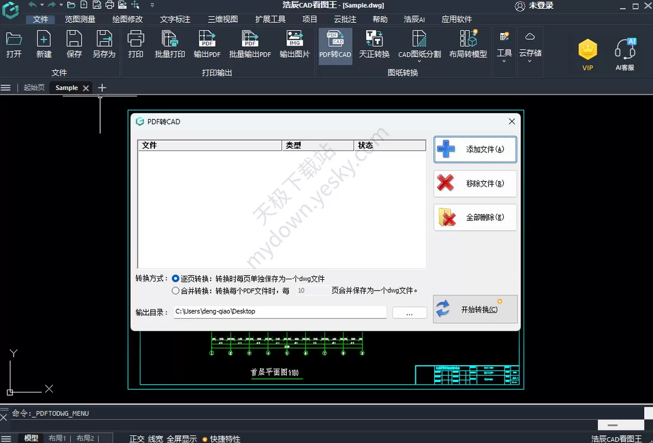Click Export Image (输出图片) icon
Screen dimensions: 653x443
click(294, 44)
